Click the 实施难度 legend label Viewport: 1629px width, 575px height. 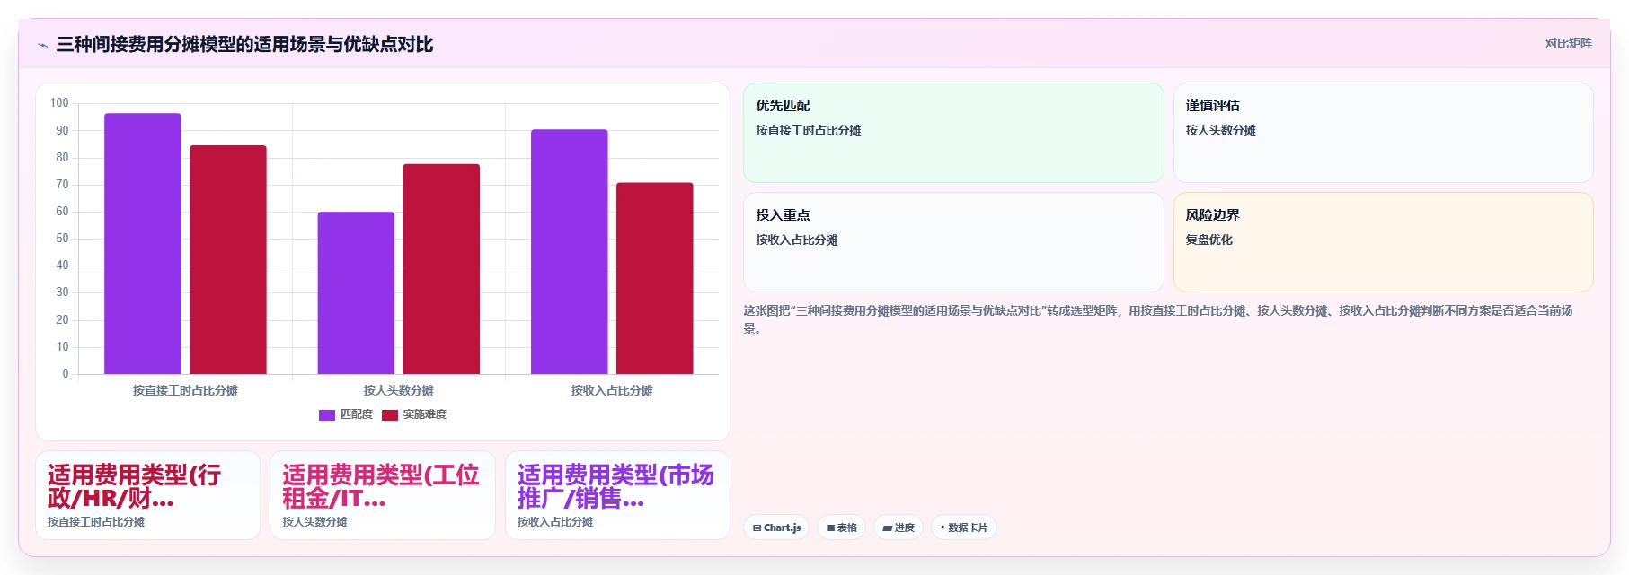[424, 414]
